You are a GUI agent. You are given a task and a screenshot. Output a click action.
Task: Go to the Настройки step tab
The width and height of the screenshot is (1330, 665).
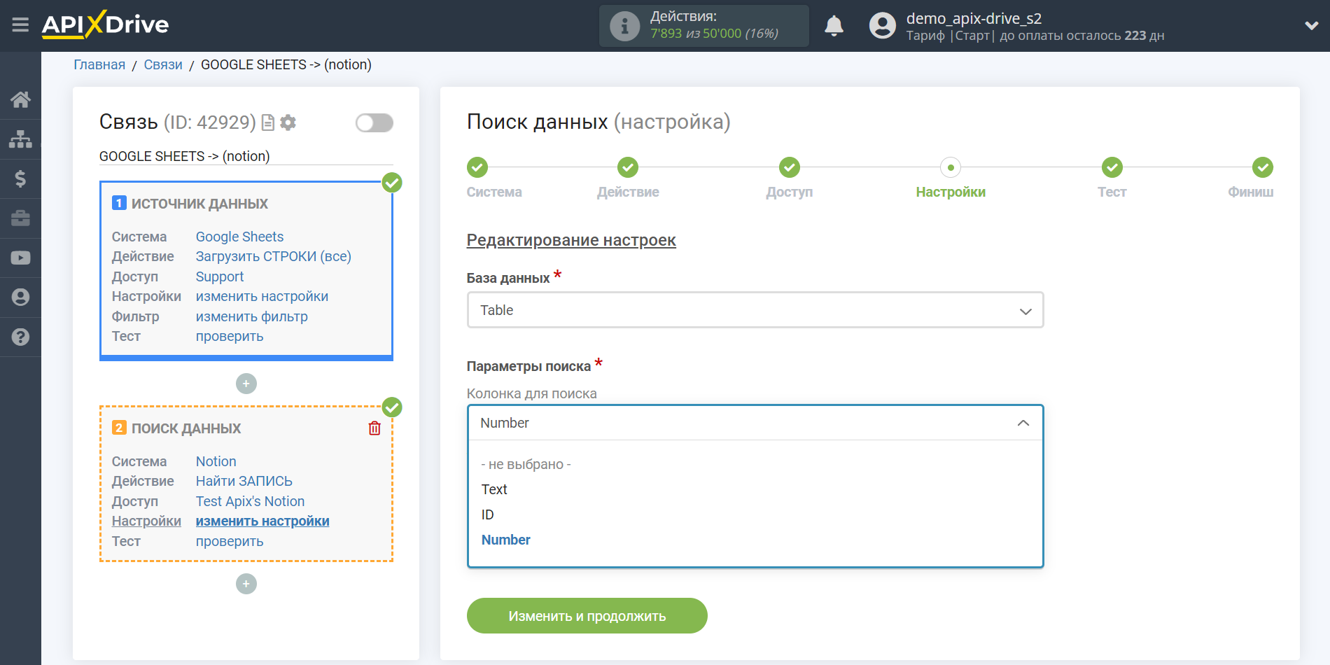pyautogui.click(x=951, y=192)
